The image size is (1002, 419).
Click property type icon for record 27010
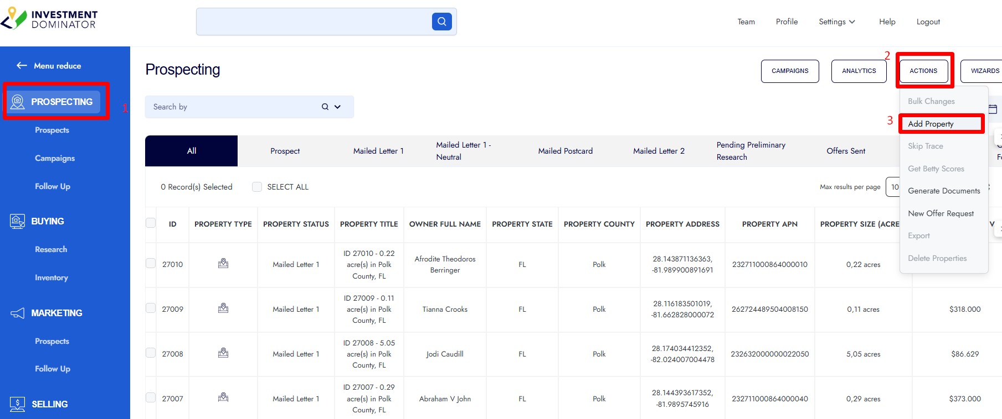pyautogui.click(x=223, y=264)
